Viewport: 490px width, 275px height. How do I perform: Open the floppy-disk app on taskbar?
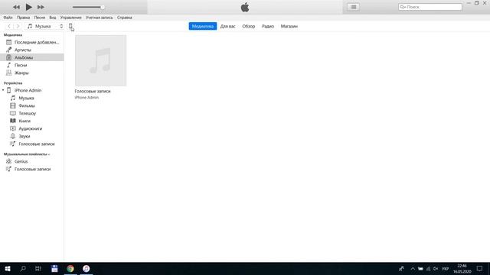[x=54, y=268]
